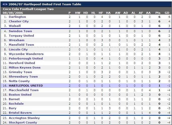Open the Swindon Town link
The image size is (172, 125).
point(20,31)
